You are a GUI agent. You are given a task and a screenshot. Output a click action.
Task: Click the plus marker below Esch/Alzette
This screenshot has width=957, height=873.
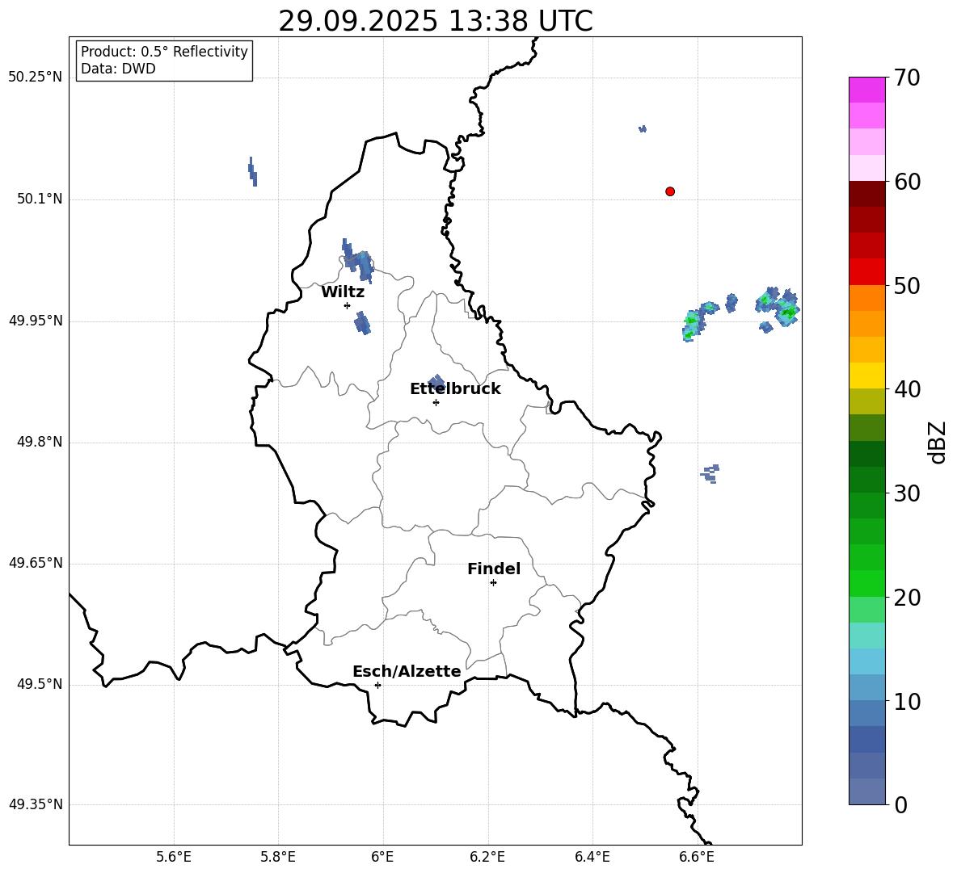point(377,685)
